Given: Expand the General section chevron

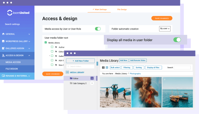Looking at the screenshot, I should pos(29,34).
